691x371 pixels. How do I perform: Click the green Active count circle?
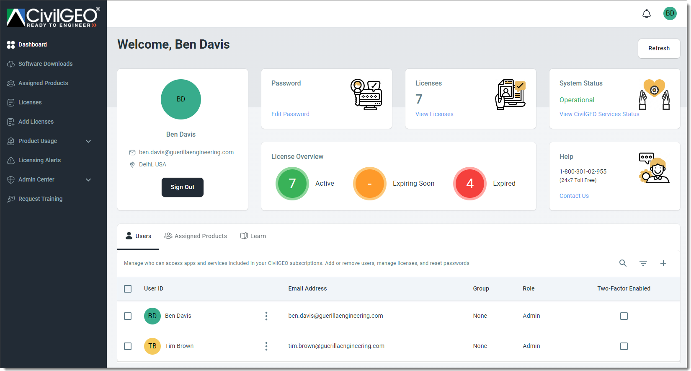pyautogui.click(x=292, y=184)
